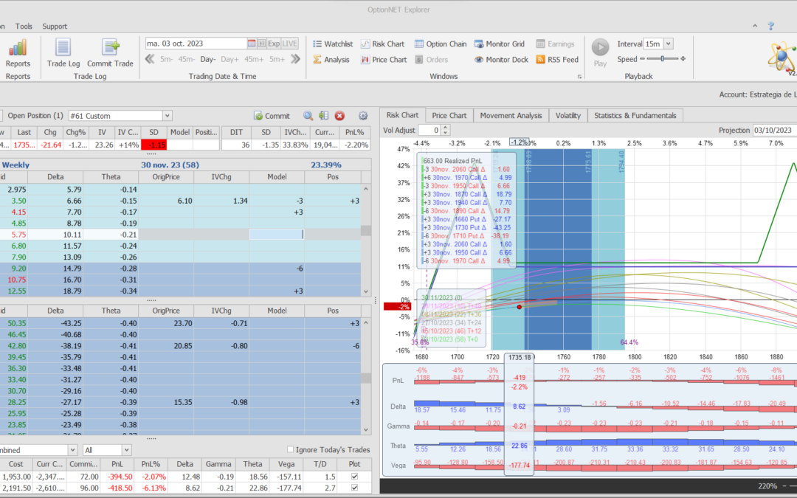Viewport: 797px width, 498px height.
Task: Switch to the Movement Analysis tab
Action: tap(510, 115)
